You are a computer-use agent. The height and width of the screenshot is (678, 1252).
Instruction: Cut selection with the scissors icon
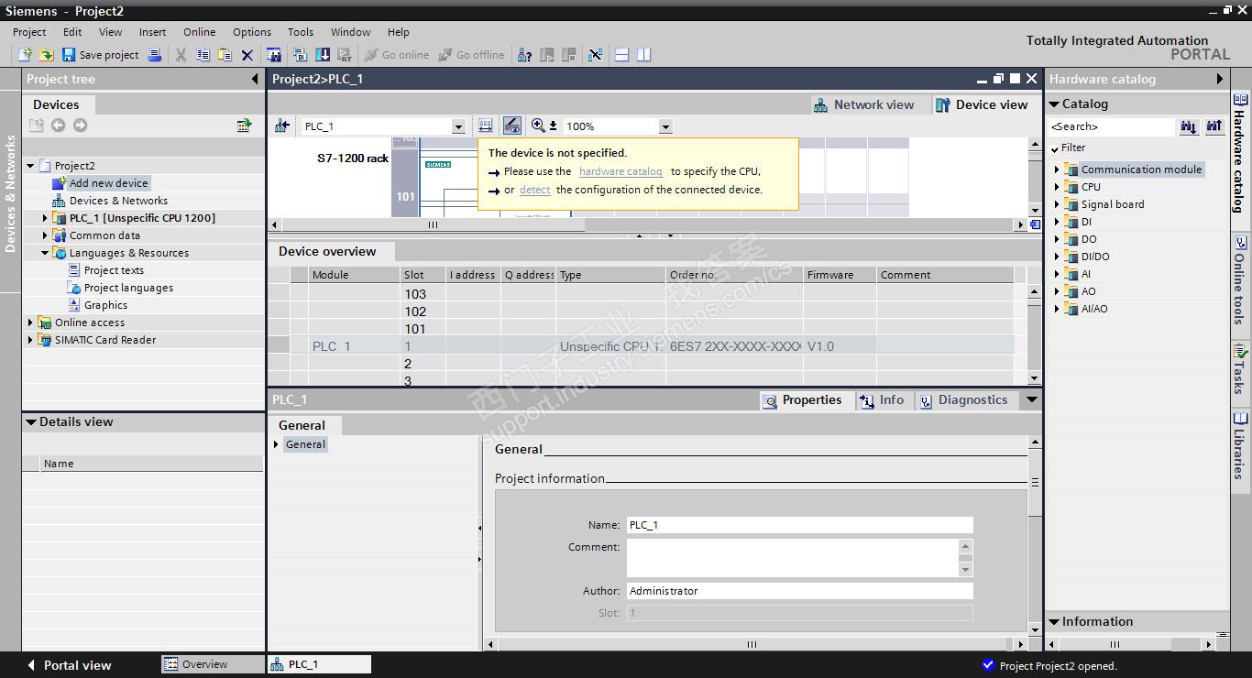coord(181,55)
